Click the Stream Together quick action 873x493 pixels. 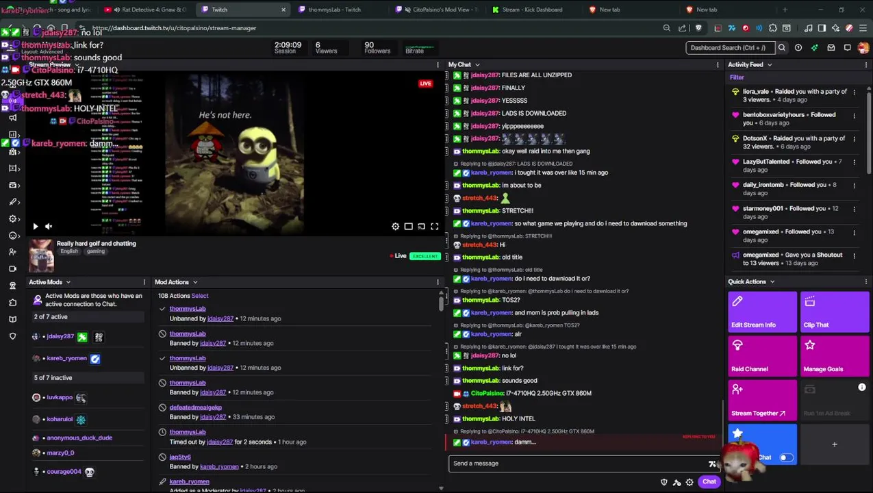point(762,400)
